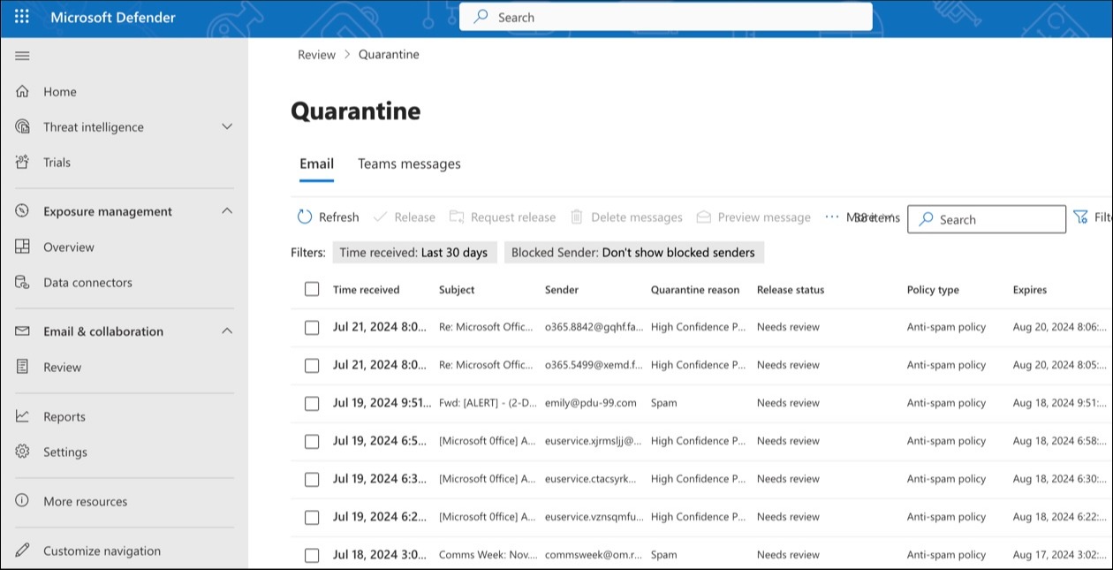Check the first Jul 21 message row
Viewport: 1113px width, 570px height.
(312, 327)
